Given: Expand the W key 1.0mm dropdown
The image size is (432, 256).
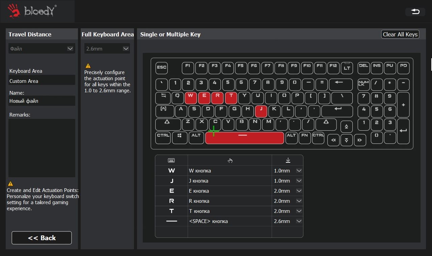Looking at the screenshot, I should (299, 171).
